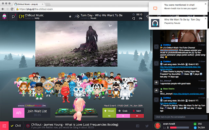Click the queued song 'Chillout - Jaymes Young' title
Screen dimensions: 209x130
(75, 124)
